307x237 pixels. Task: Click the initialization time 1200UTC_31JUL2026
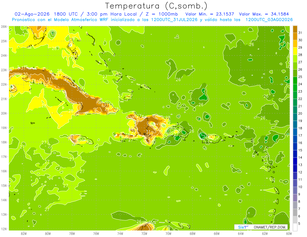coord(174,20)
